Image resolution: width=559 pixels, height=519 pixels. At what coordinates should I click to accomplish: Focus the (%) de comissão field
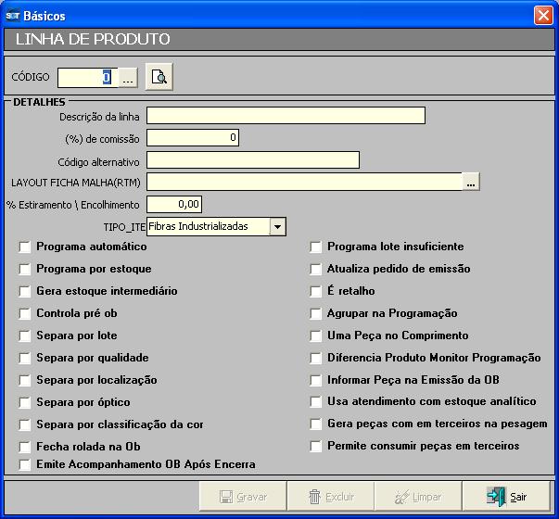coord(193,138)
